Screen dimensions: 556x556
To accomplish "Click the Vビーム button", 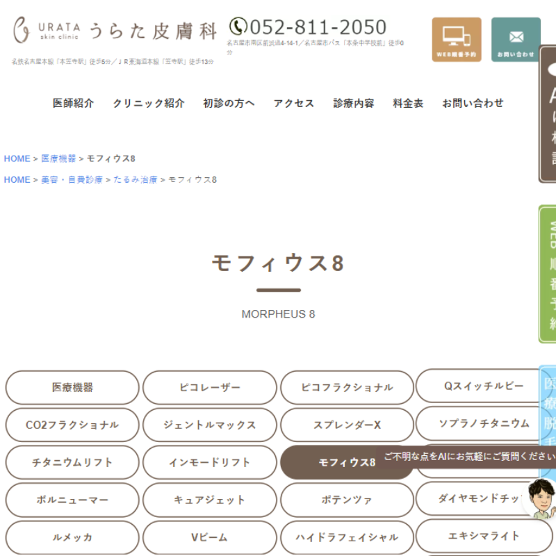I will pos(210,537).
